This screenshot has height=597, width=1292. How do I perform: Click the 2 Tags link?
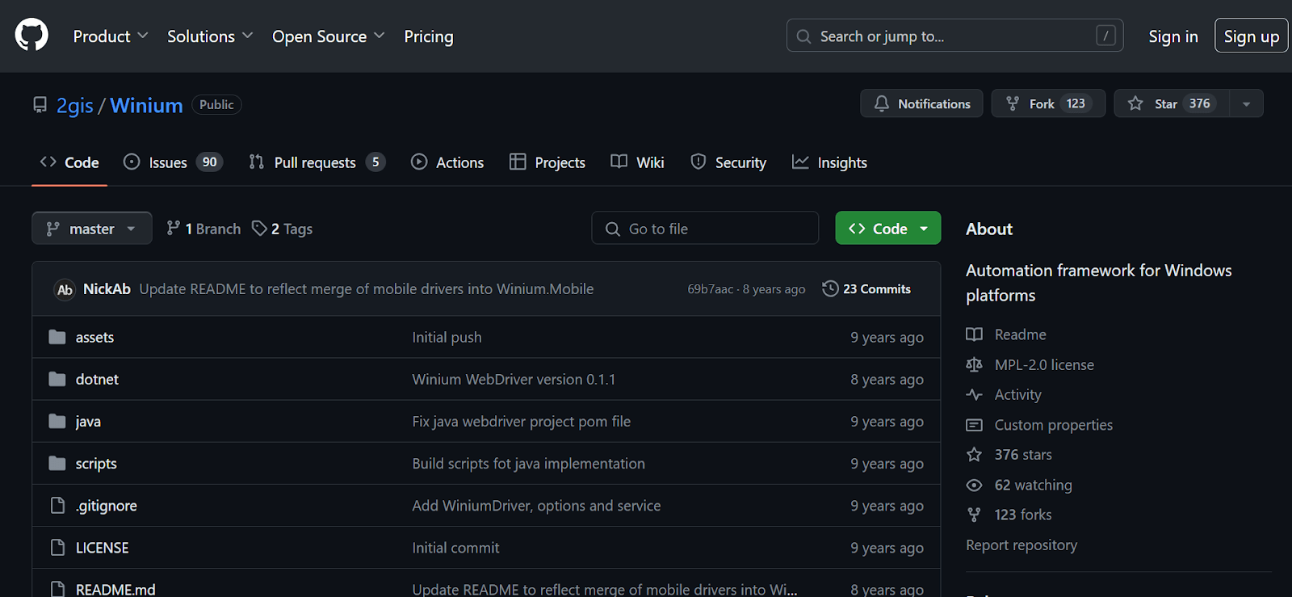coord(283,229)
